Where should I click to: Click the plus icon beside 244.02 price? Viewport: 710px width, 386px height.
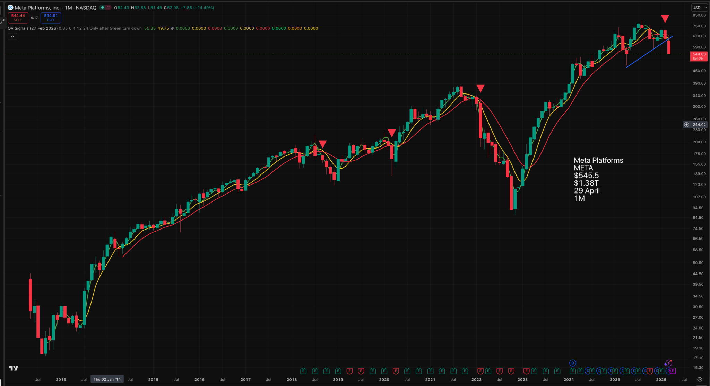point(686,125)
